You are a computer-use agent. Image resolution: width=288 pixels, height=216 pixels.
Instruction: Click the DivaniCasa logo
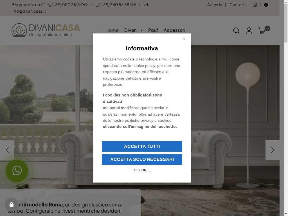[46, 30]
